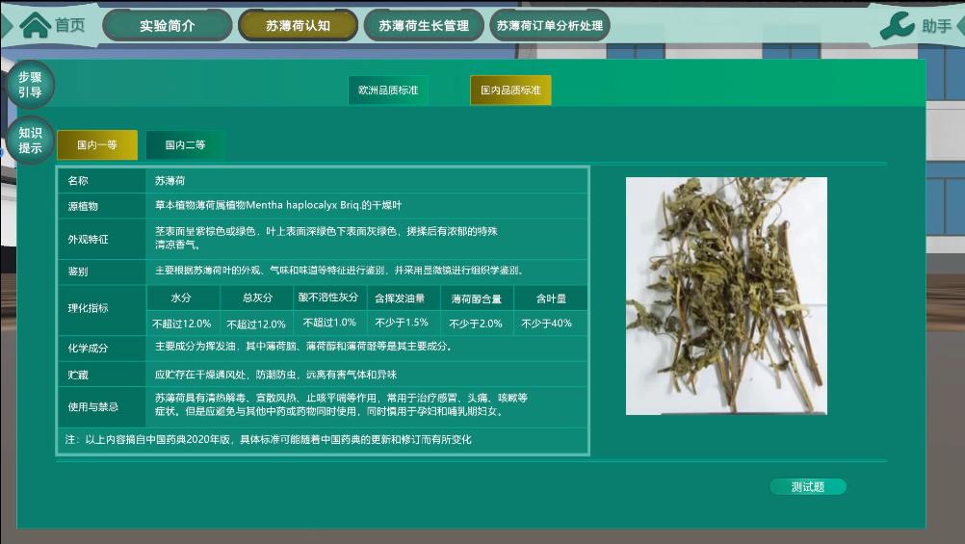Click the 不少于40% leaf content cell
Viewport: 965px width, 544px height.
[546, 324]
